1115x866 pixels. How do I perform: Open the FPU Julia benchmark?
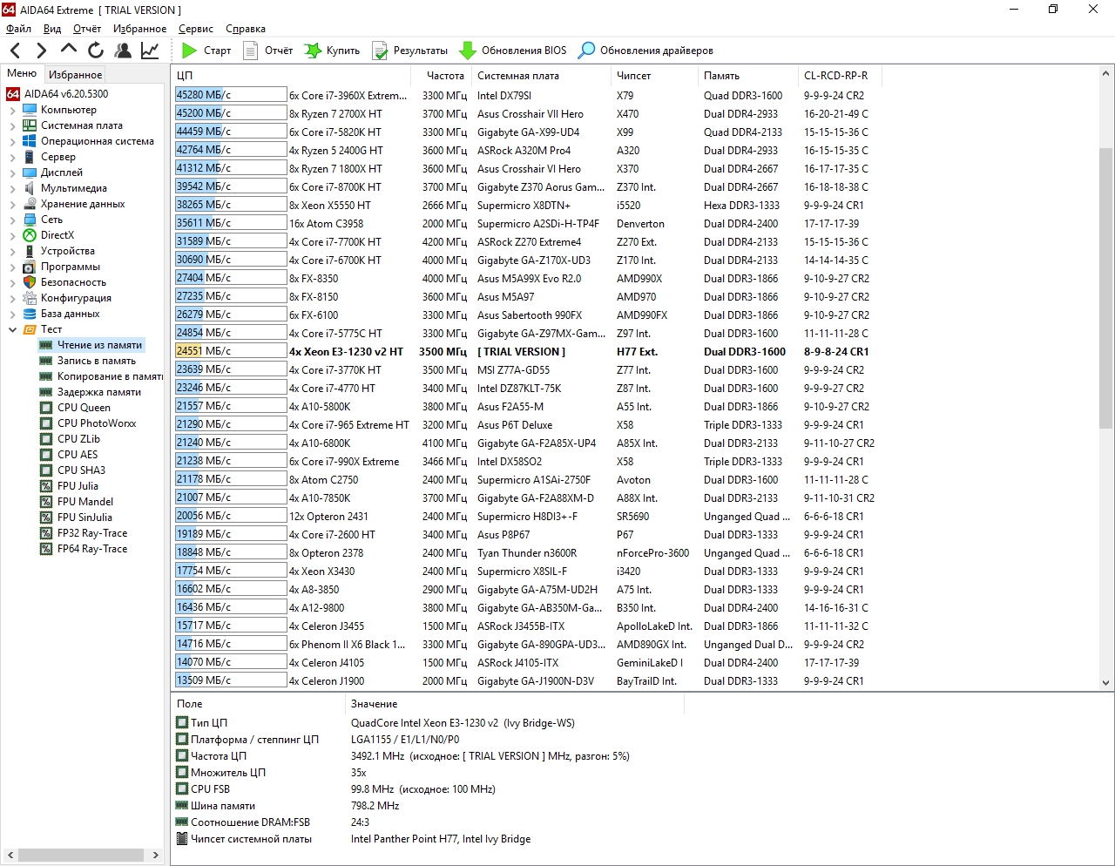tap(78, 486)
